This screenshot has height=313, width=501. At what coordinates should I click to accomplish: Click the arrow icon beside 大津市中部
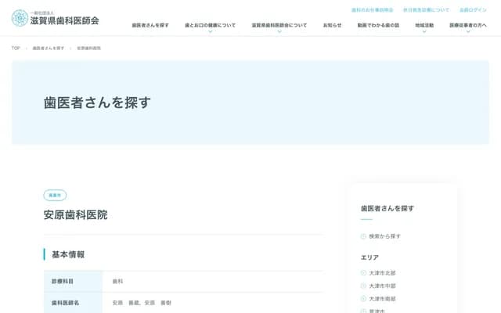(x=363, y=286)
